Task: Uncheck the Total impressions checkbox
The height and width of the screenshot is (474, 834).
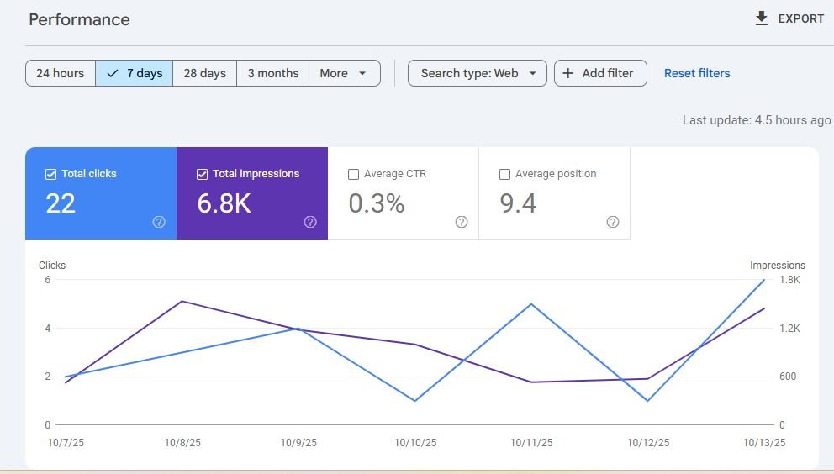Action: pos(202,175)
